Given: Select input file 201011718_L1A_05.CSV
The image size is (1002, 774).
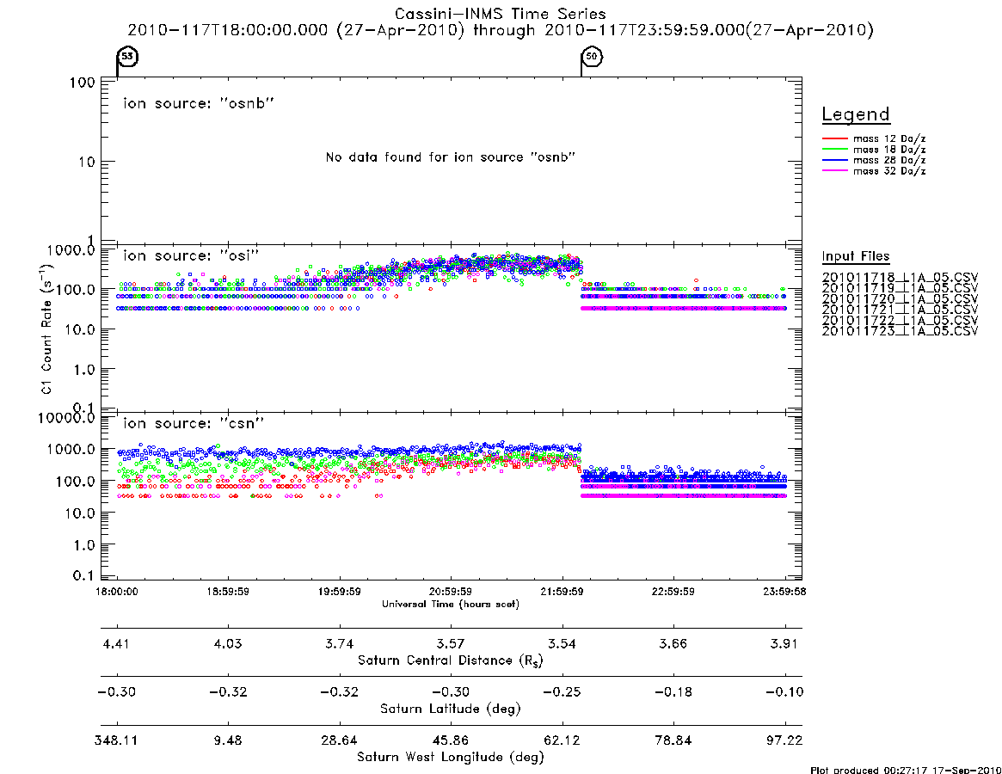Looking at the screenshot, I should click(x=900, y=278).
